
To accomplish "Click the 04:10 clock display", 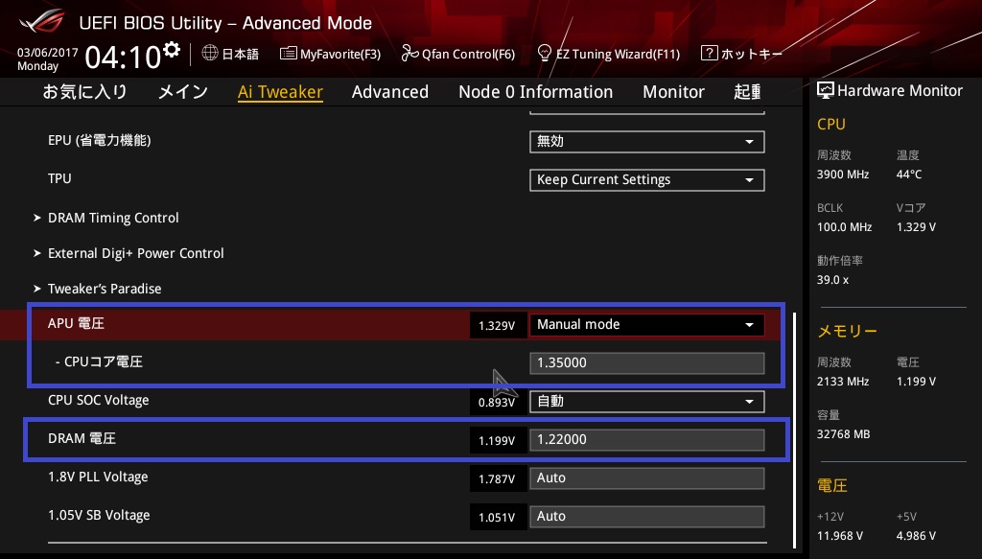I will (x=124, y=58).
